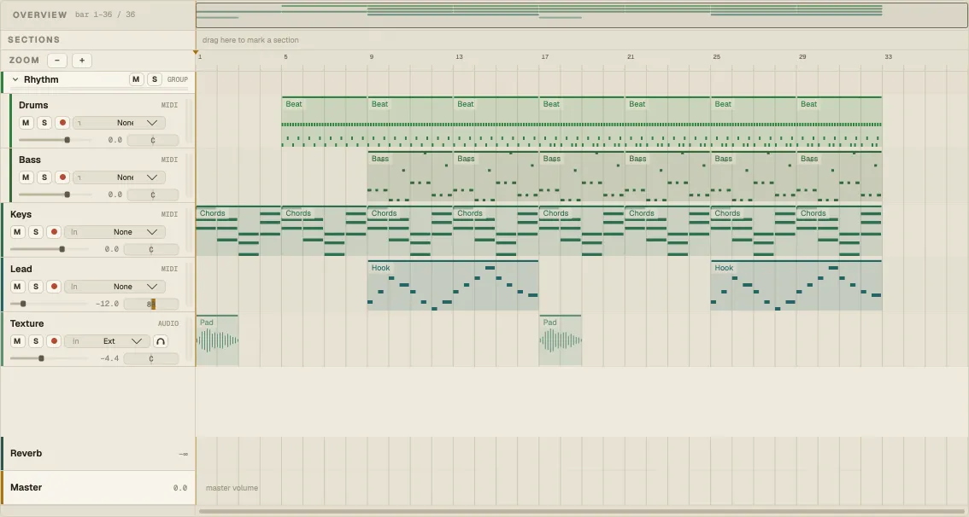The width and height of the screenshot is (969, 517).
Task: Select the Pad audio clip at bar 17
Action: [561, 340]
